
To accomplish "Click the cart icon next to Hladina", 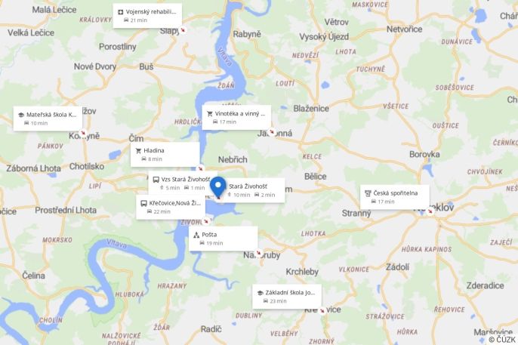I will coord(138,151).
